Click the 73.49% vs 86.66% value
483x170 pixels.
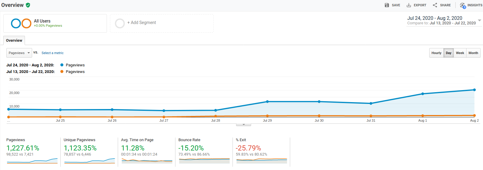point(194,154)
